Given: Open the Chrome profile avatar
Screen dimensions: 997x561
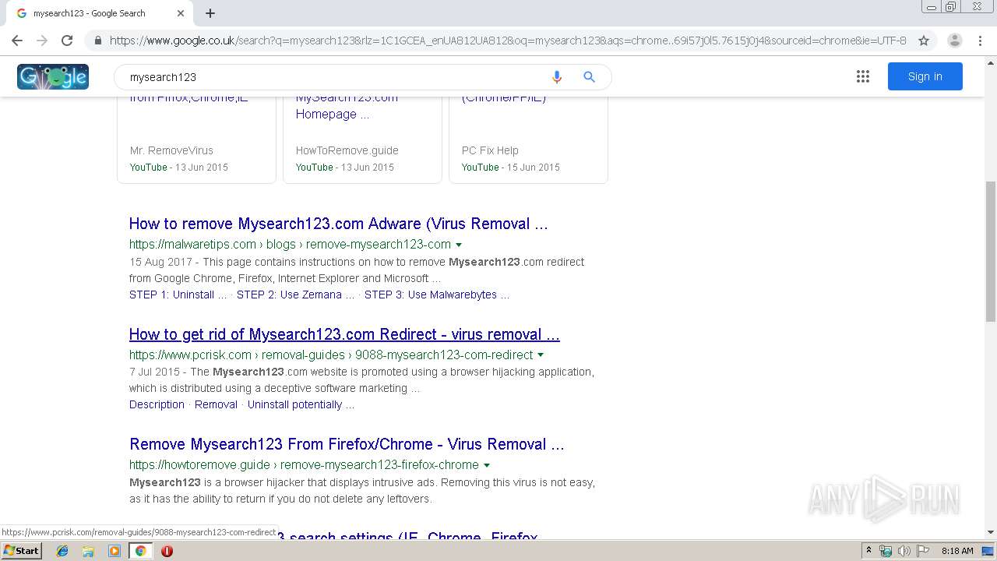Looking at the screenshot, I should 955,41.
